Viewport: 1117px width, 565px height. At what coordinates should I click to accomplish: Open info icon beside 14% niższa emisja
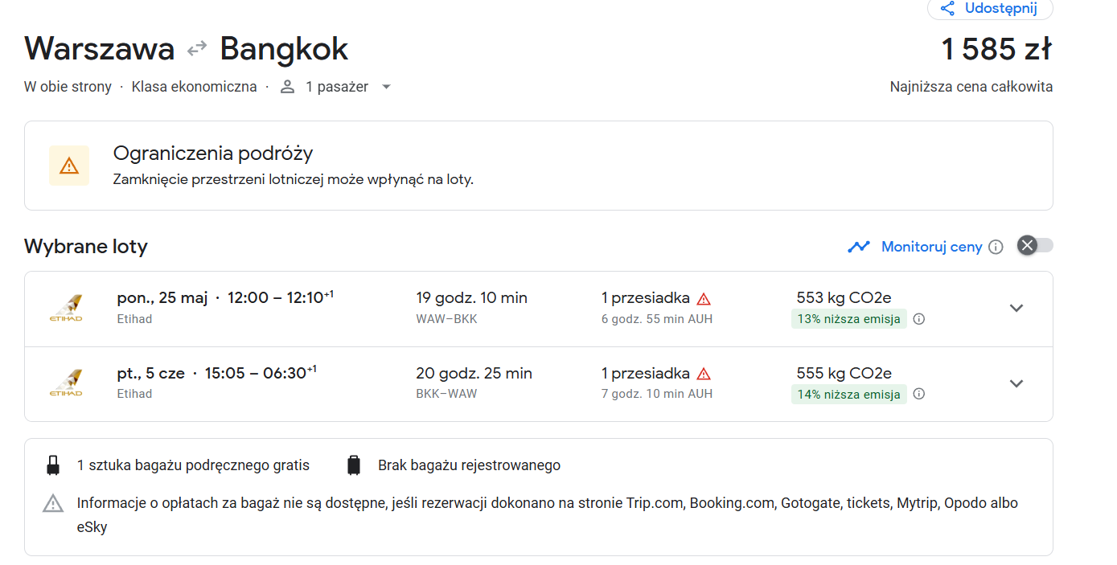919,394
